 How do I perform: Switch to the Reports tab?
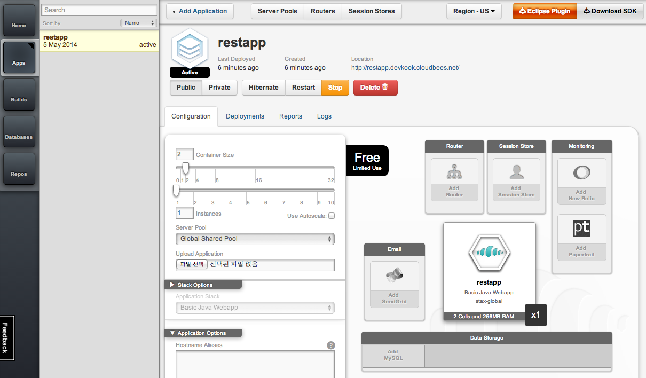coord(291,116)
